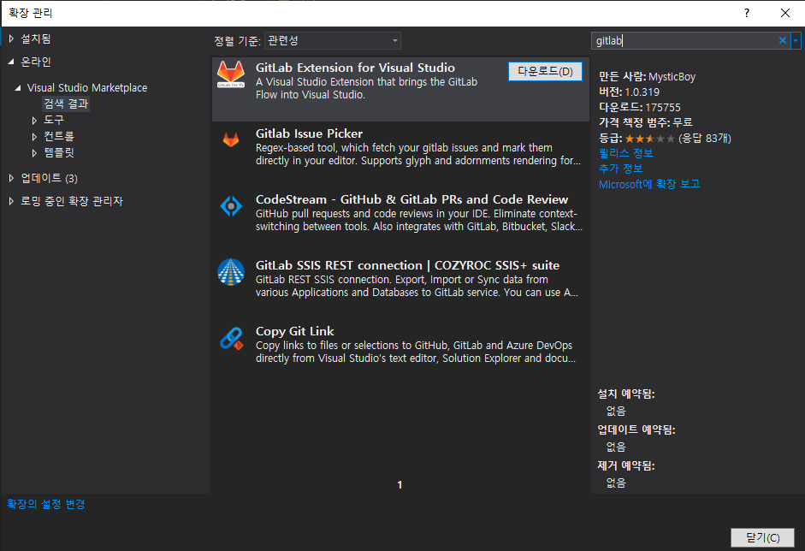Screen dimensions: 805x551
Task: Select 로밍 중인 확장 관리자 label
Action: pyautogui.click(x=72, y=201)
